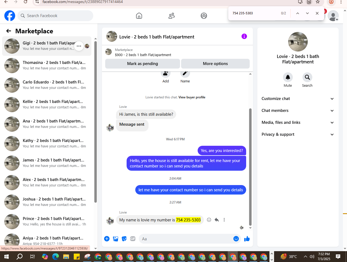Open more actions plus icon
347x262 pixels.
[107, 239]
